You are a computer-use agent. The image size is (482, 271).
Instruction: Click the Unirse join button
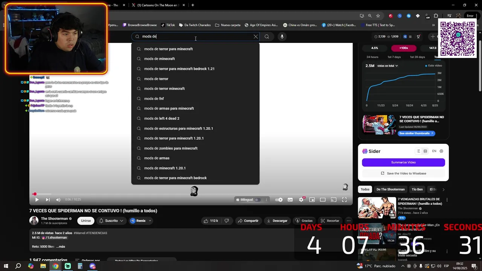[86, 221]
